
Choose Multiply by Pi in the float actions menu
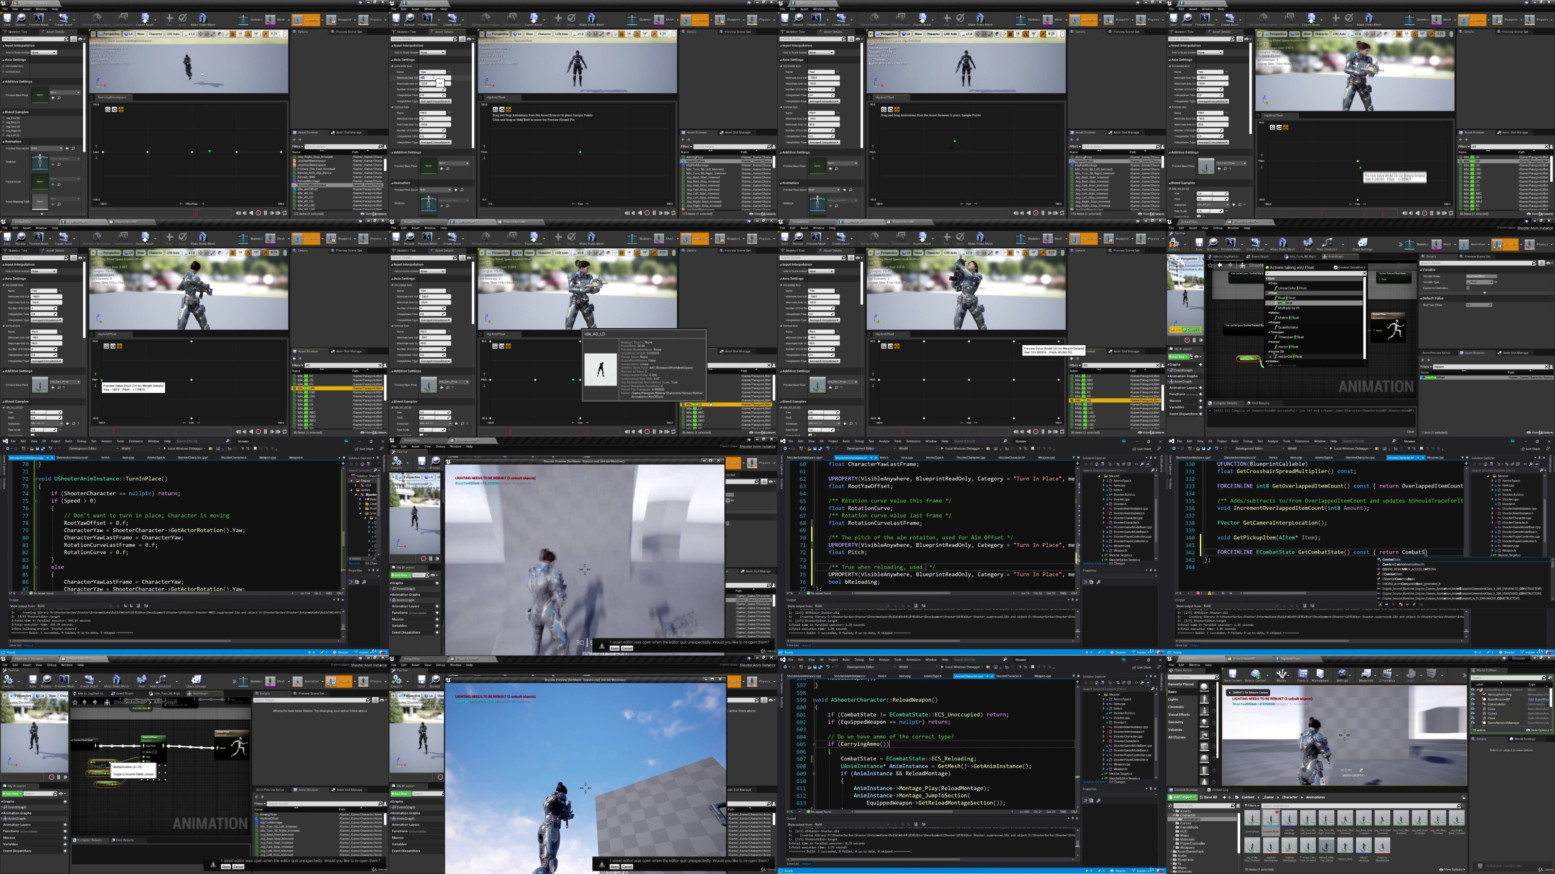(x=1288, y=308)
